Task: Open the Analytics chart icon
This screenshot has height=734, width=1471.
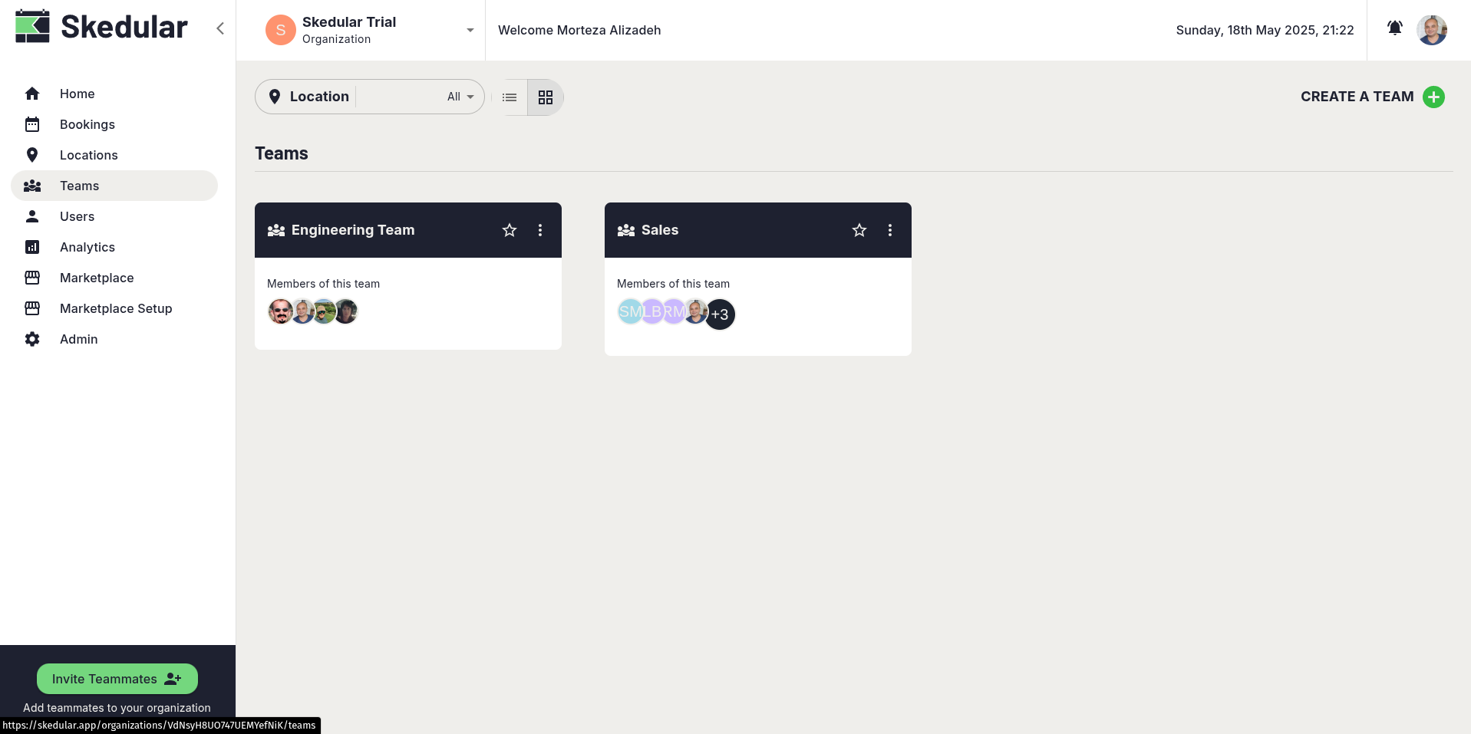Action: tap(32, 247)
